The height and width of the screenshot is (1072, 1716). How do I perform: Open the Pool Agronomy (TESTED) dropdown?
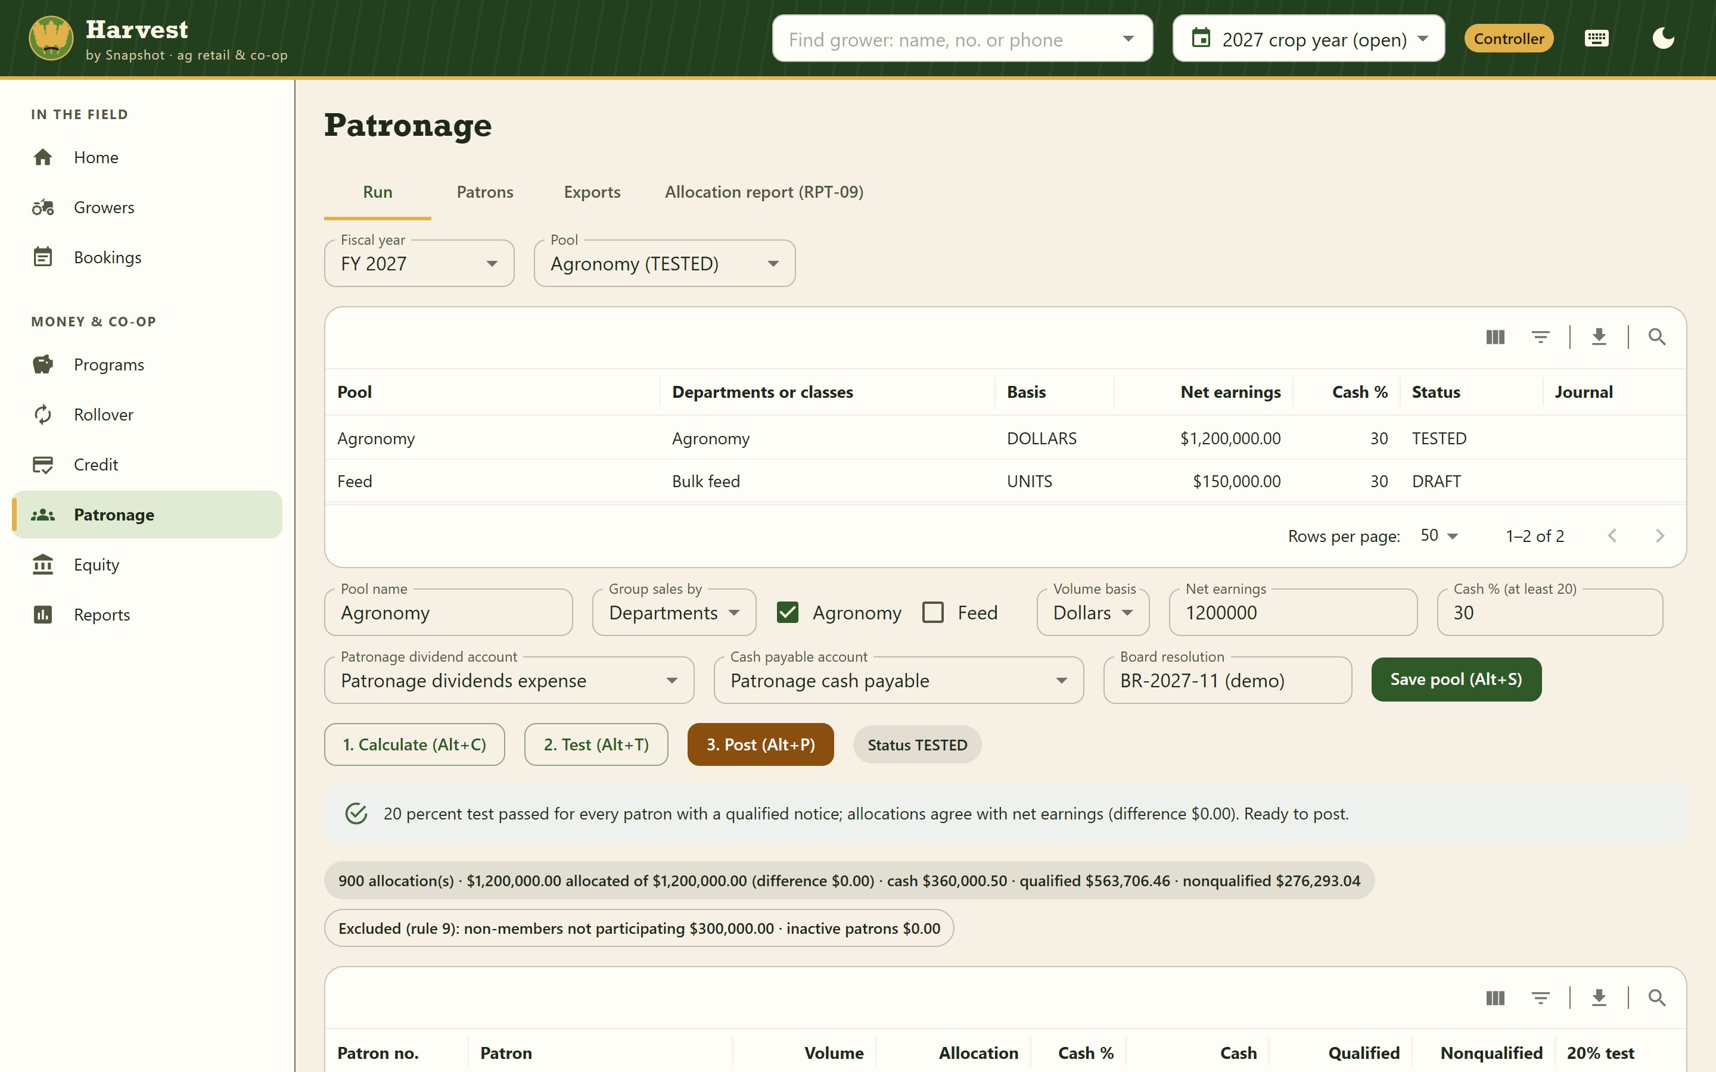click(x=664, y=264)
